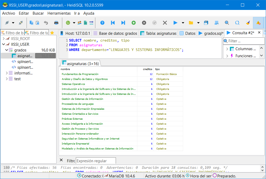
Task: Click the creditos column header
Action: [147, 69]
